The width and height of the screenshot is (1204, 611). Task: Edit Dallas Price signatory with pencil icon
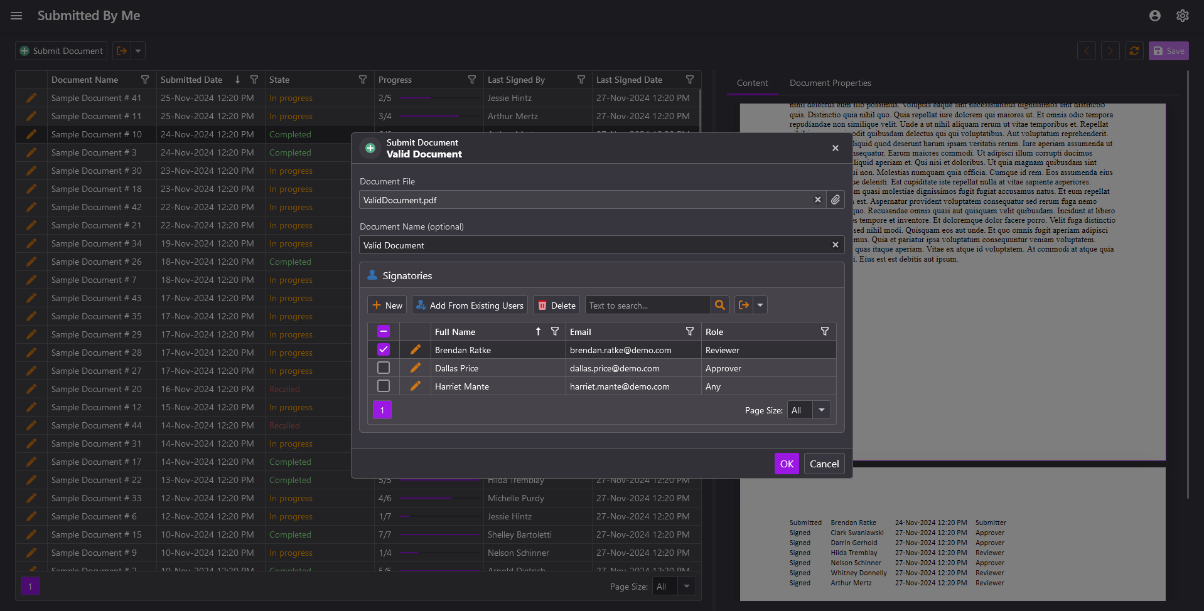tap(415, 368)
